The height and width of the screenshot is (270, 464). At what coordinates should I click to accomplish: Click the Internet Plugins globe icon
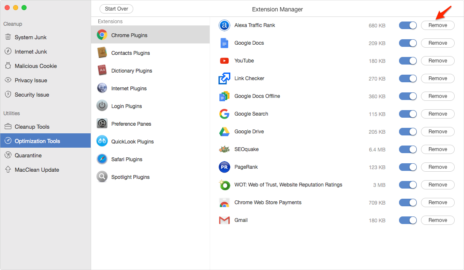[102, 88]
